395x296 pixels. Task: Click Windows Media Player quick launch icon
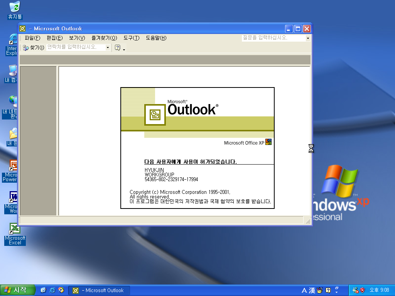(x=61, y=290)
